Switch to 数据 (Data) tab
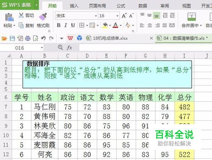Image resolution: width=212 pixels, height=160 pixels. click(x=142, y=6)
